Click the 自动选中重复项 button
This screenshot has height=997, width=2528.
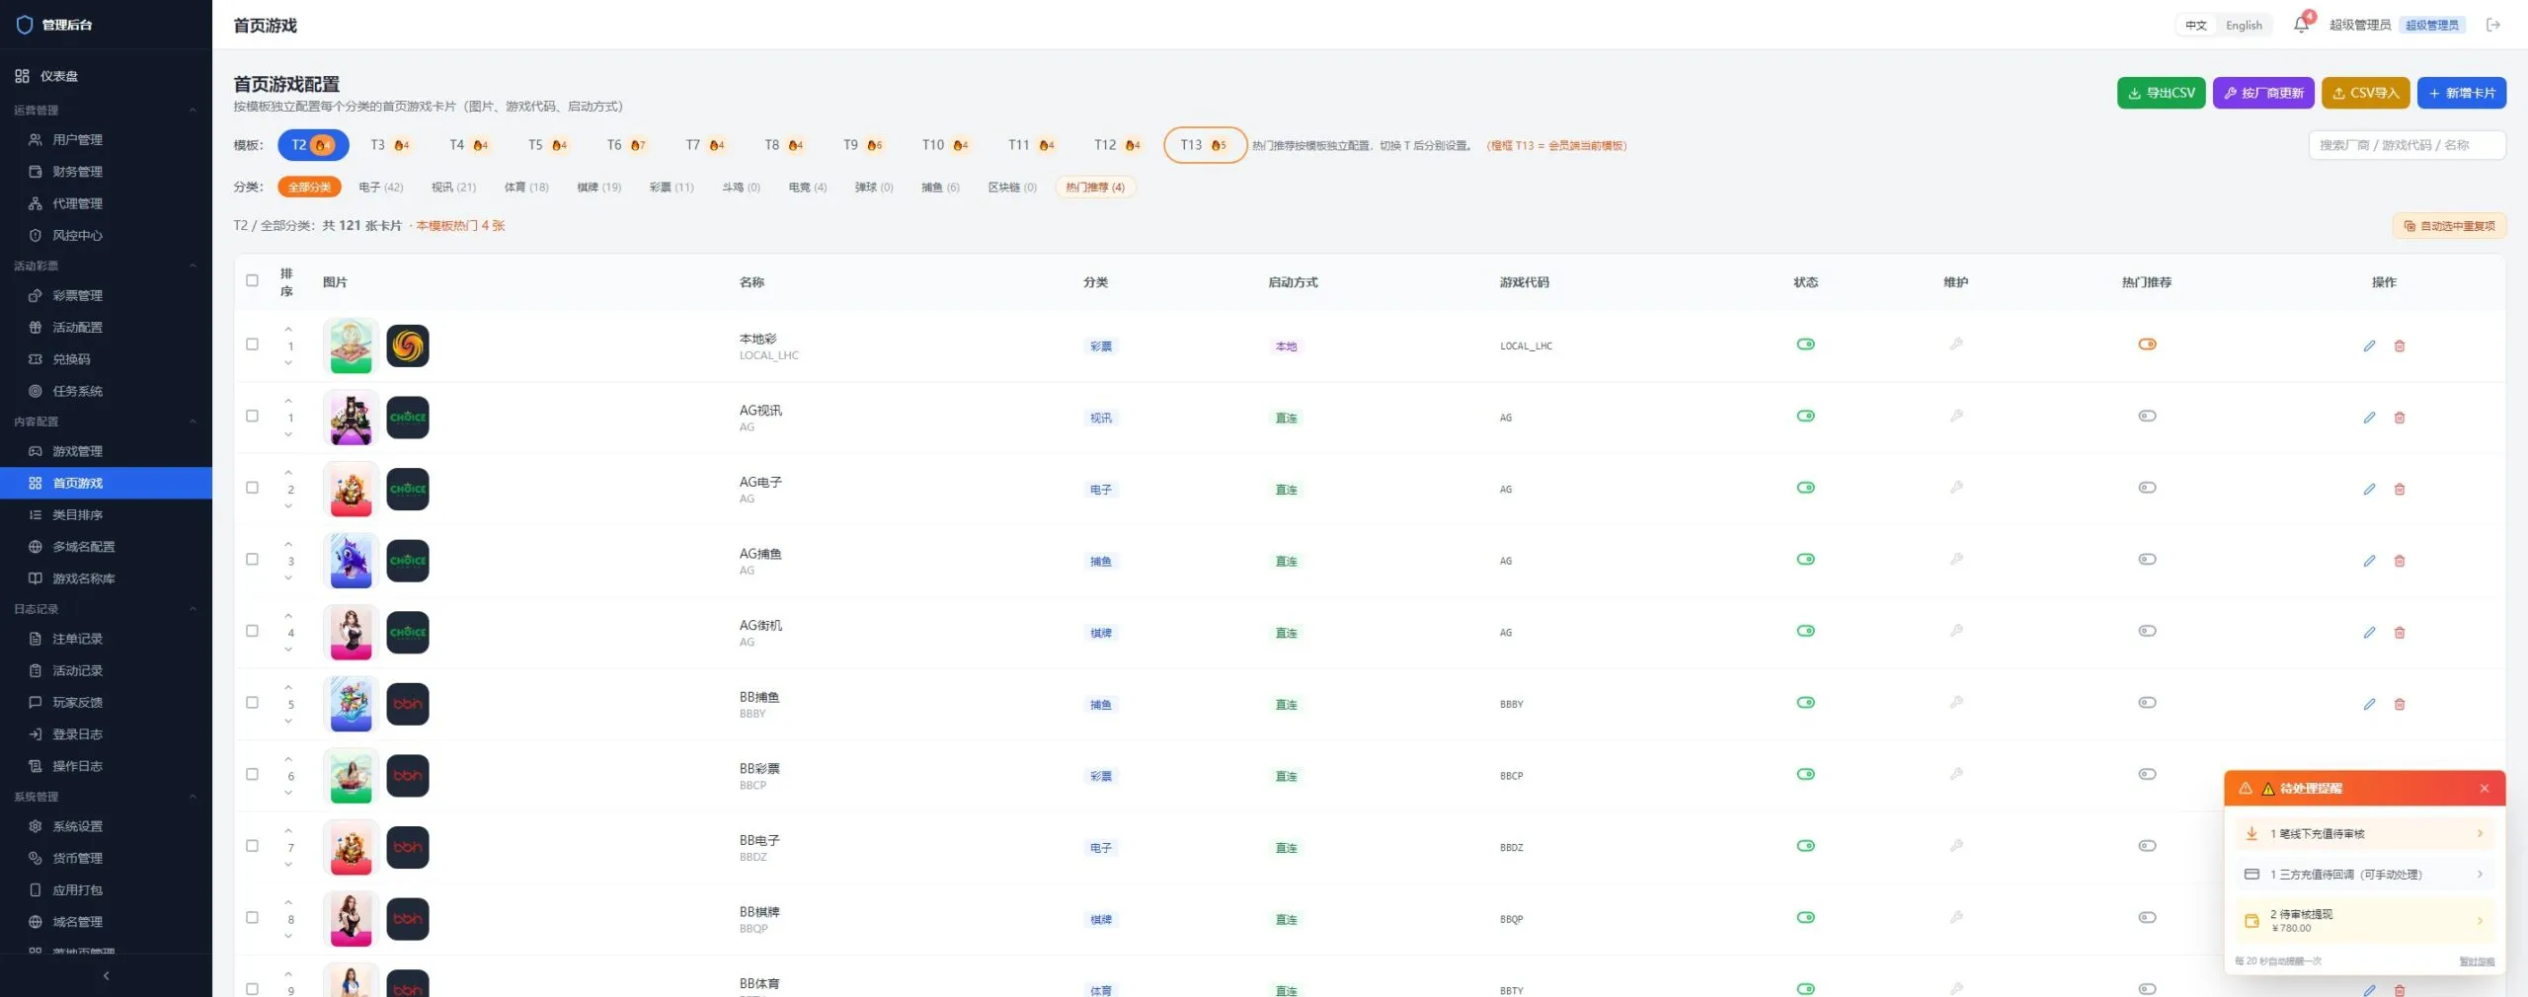2449,226
